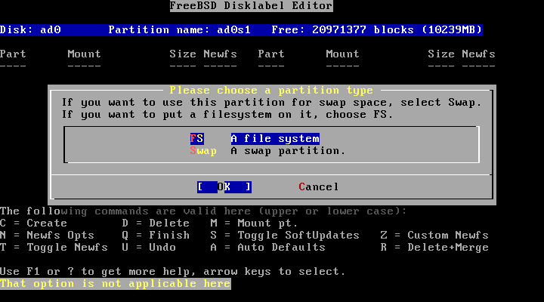Viewport: 544px width, 302px height.
Task: Click the 'Disk: ad0' label
Action: coord(30,29)
